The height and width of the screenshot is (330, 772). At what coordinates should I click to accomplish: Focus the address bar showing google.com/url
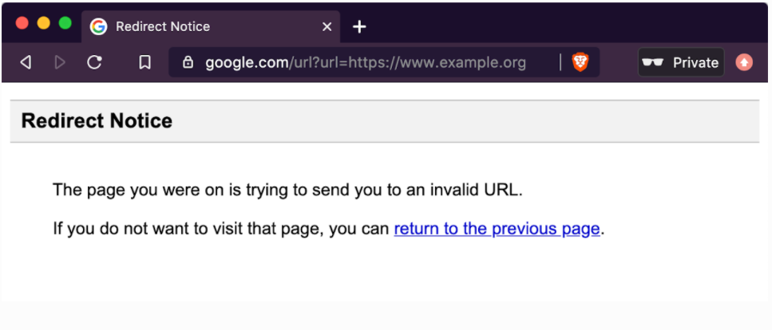coord(366,62)
